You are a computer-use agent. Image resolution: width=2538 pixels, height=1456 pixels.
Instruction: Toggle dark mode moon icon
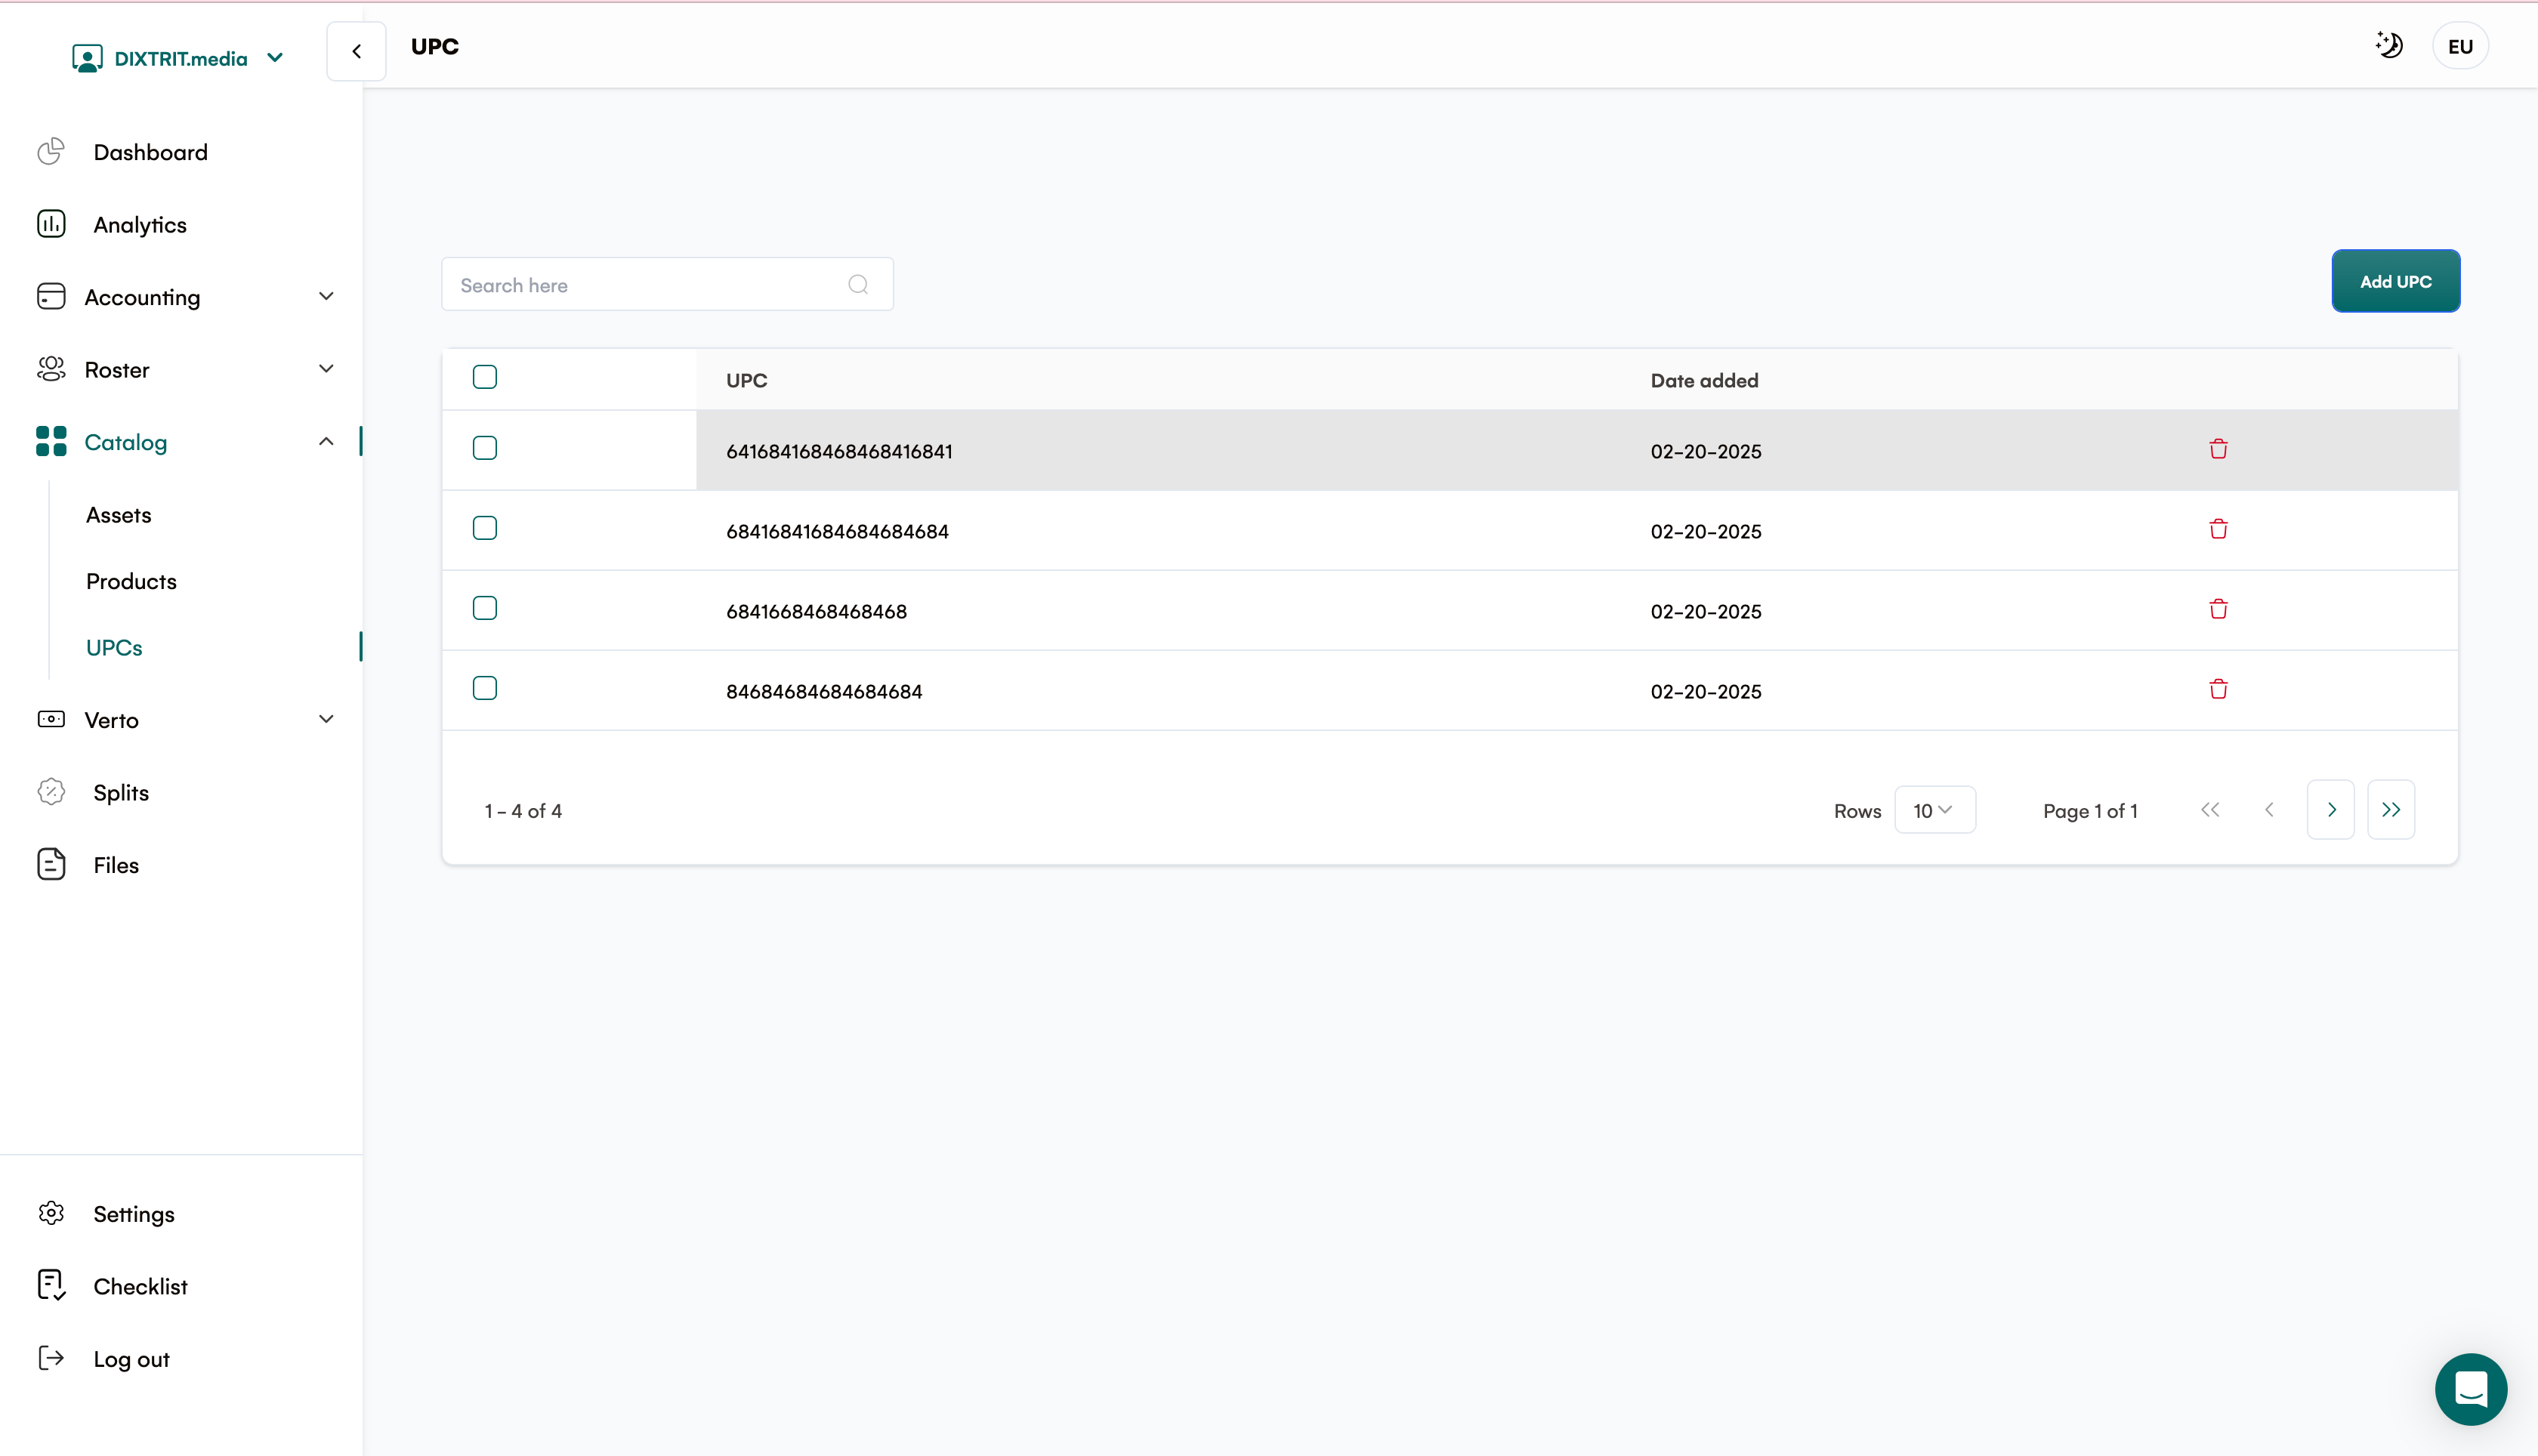[2389, 45]
